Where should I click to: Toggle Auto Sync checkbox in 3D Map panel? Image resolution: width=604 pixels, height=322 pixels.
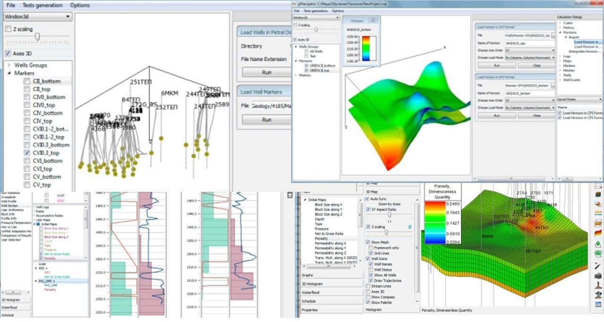367,199
